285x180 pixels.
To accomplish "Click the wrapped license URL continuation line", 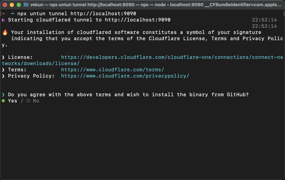I will click(41, 64).
